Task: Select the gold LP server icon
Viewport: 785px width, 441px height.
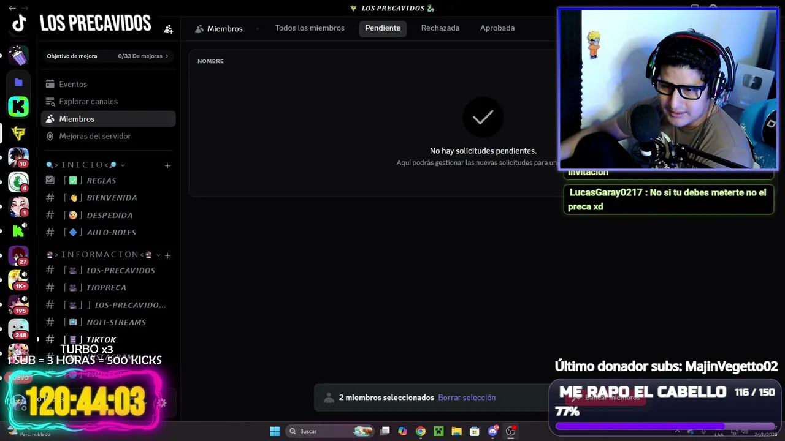Action: click(x=18, y=132)
